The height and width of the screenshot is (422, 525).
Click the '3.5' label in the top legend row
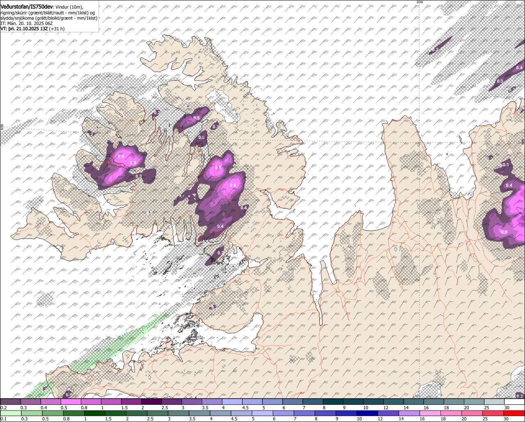205,408
